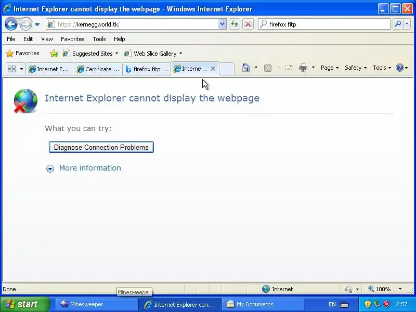Open the Edit menu
Screen dimensions: 416x312
pos(28,39)
